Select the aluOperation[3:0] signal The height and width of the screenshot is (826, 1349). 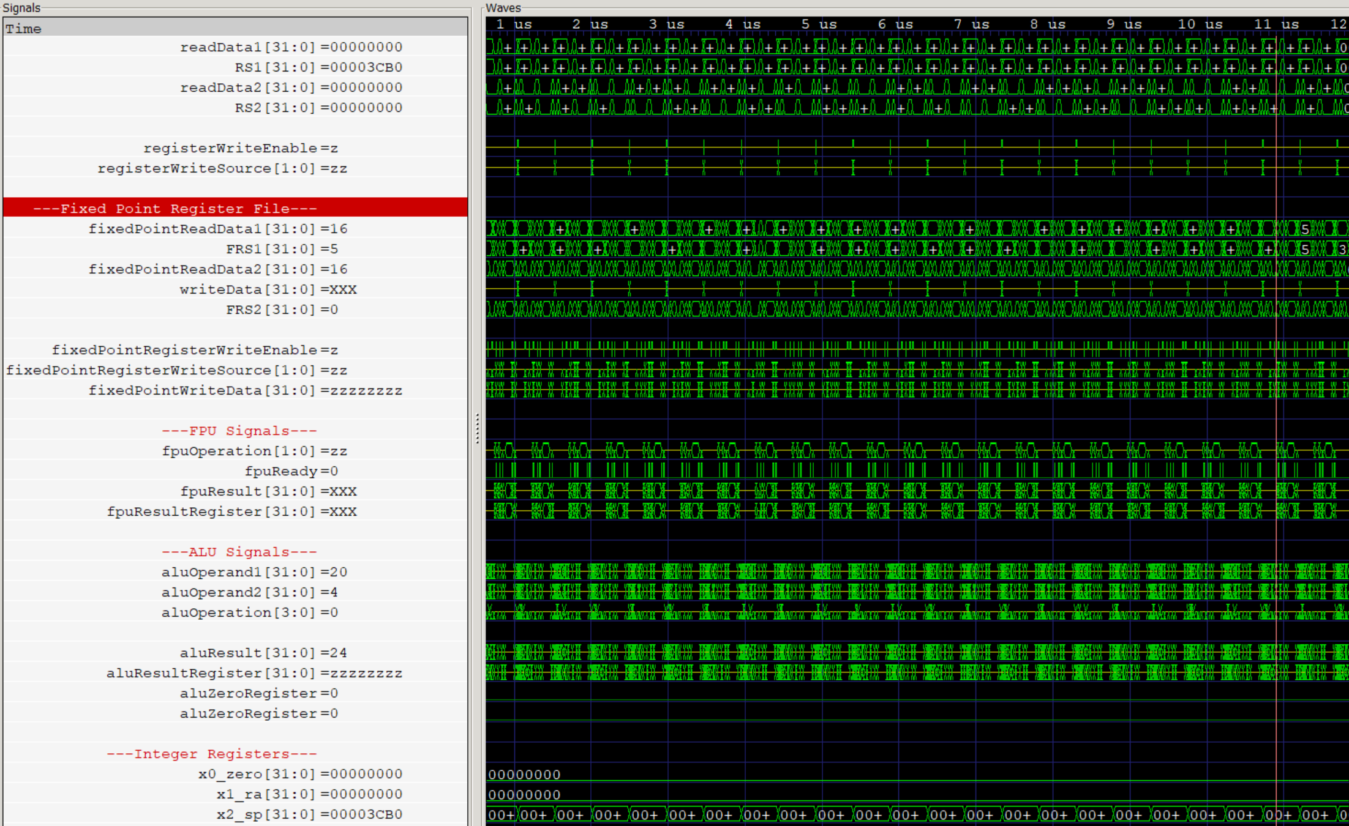[236, 612]
